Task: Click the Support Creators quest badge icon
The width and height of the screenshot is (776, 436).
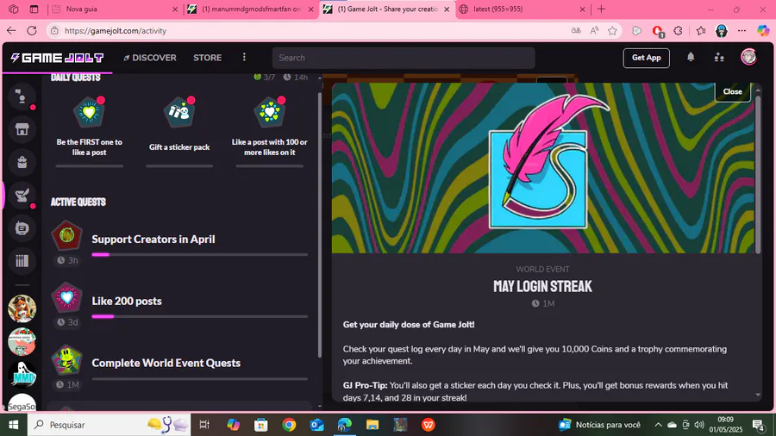Action: (x=66, y=236)
